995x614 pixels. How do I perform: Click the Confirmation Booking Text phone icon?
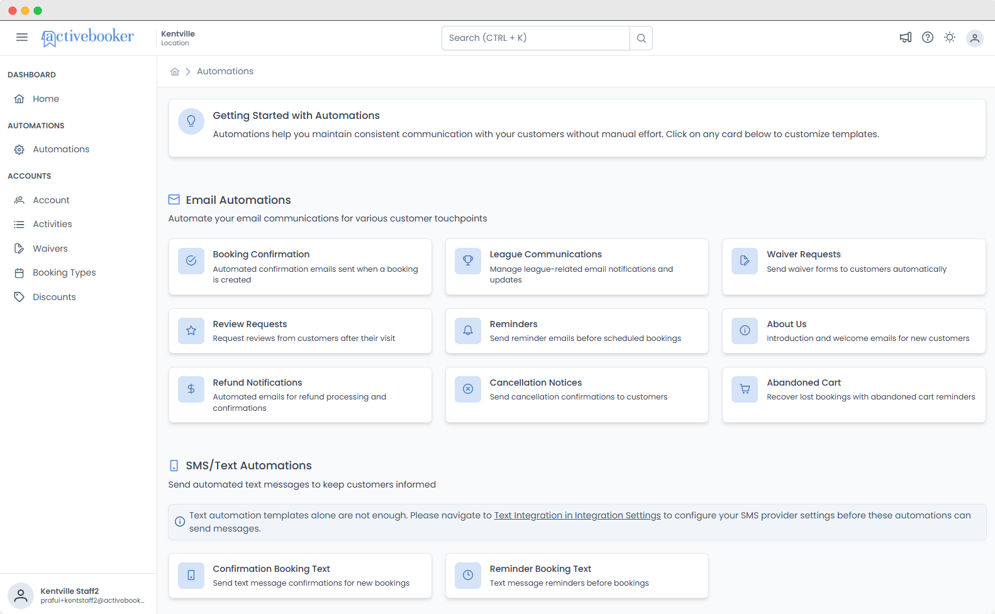(191, 575)
